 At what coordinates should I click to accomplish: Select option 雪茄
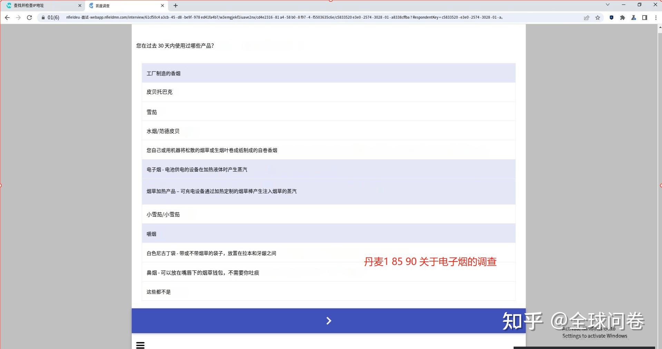(x=329, y=112)
